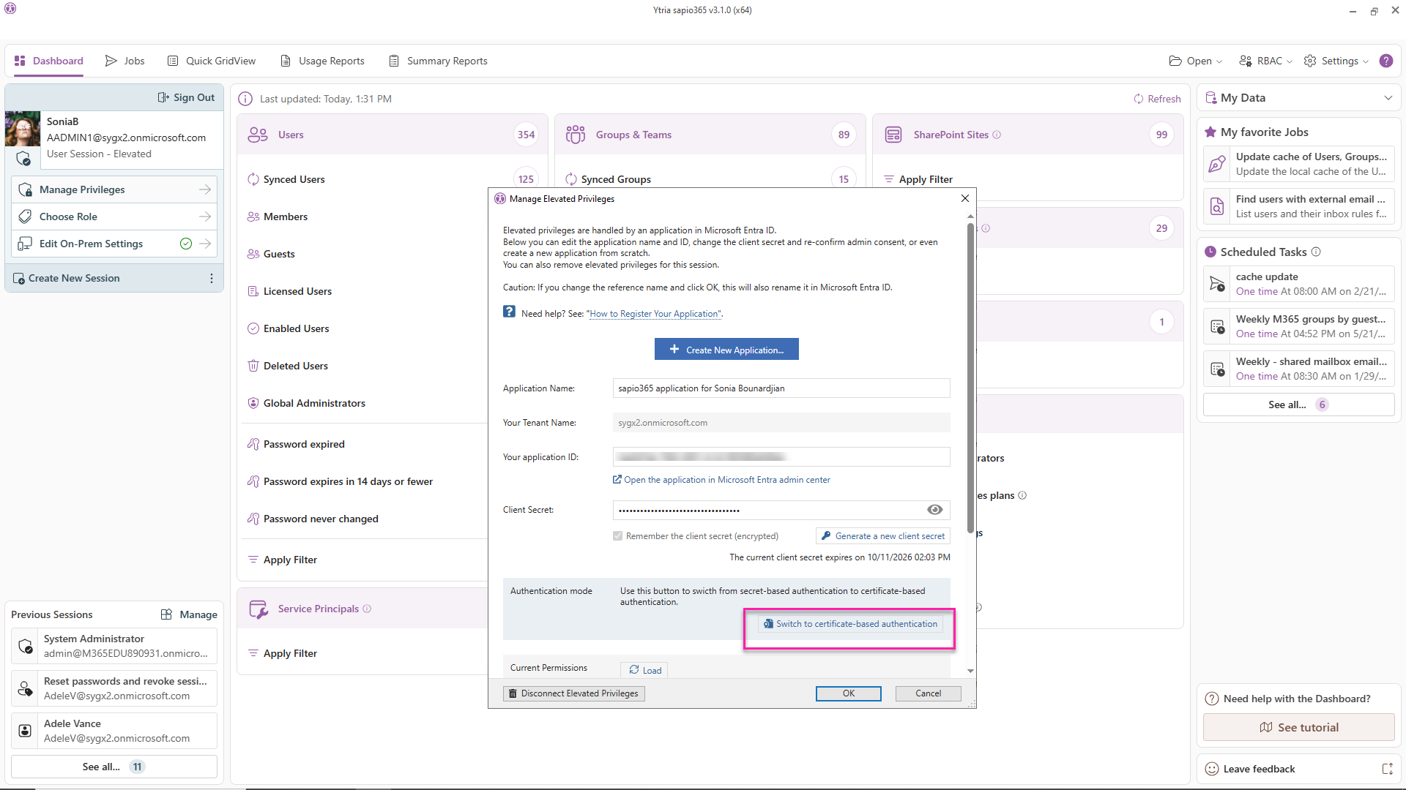Click the Enabled Users check icon
Image resolution: width=1406 pixels, height=790 pixels.
coord(253,328)
